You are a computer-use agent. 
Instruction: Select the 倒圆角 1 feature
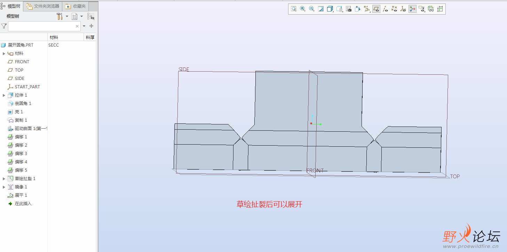[x=23, y=104]
